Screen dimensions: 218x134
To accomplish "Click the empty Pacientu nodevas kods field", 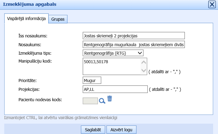I will (90, 101).
